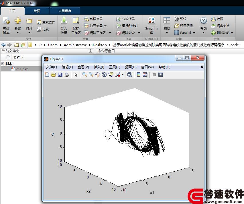Click Compare (比较) in the ribbon
244x204 pixels.
tap(43, 29)
